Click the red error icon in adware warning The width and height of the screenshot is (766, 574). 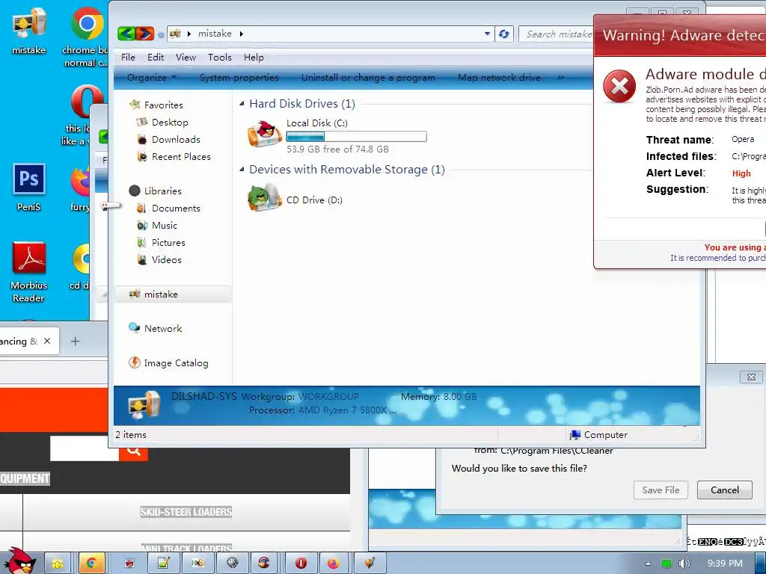point(619,87)
